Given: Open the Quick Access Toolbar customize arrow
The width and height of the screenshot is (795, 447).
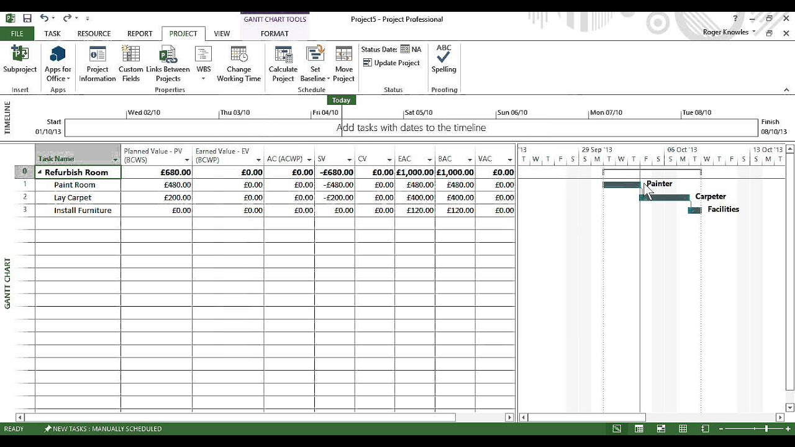Looking at the screenshot, I should click(88, 19).
